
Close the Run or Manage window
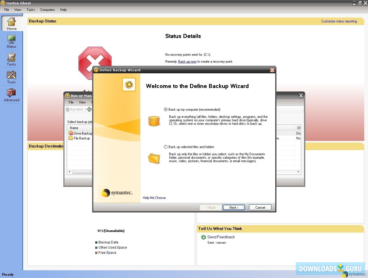click(x=301, y=96)
